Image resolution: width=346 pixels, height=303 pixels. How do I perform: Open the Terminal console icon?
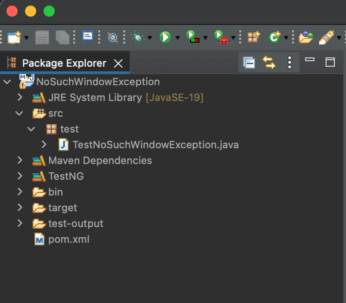tap(88, 37)
